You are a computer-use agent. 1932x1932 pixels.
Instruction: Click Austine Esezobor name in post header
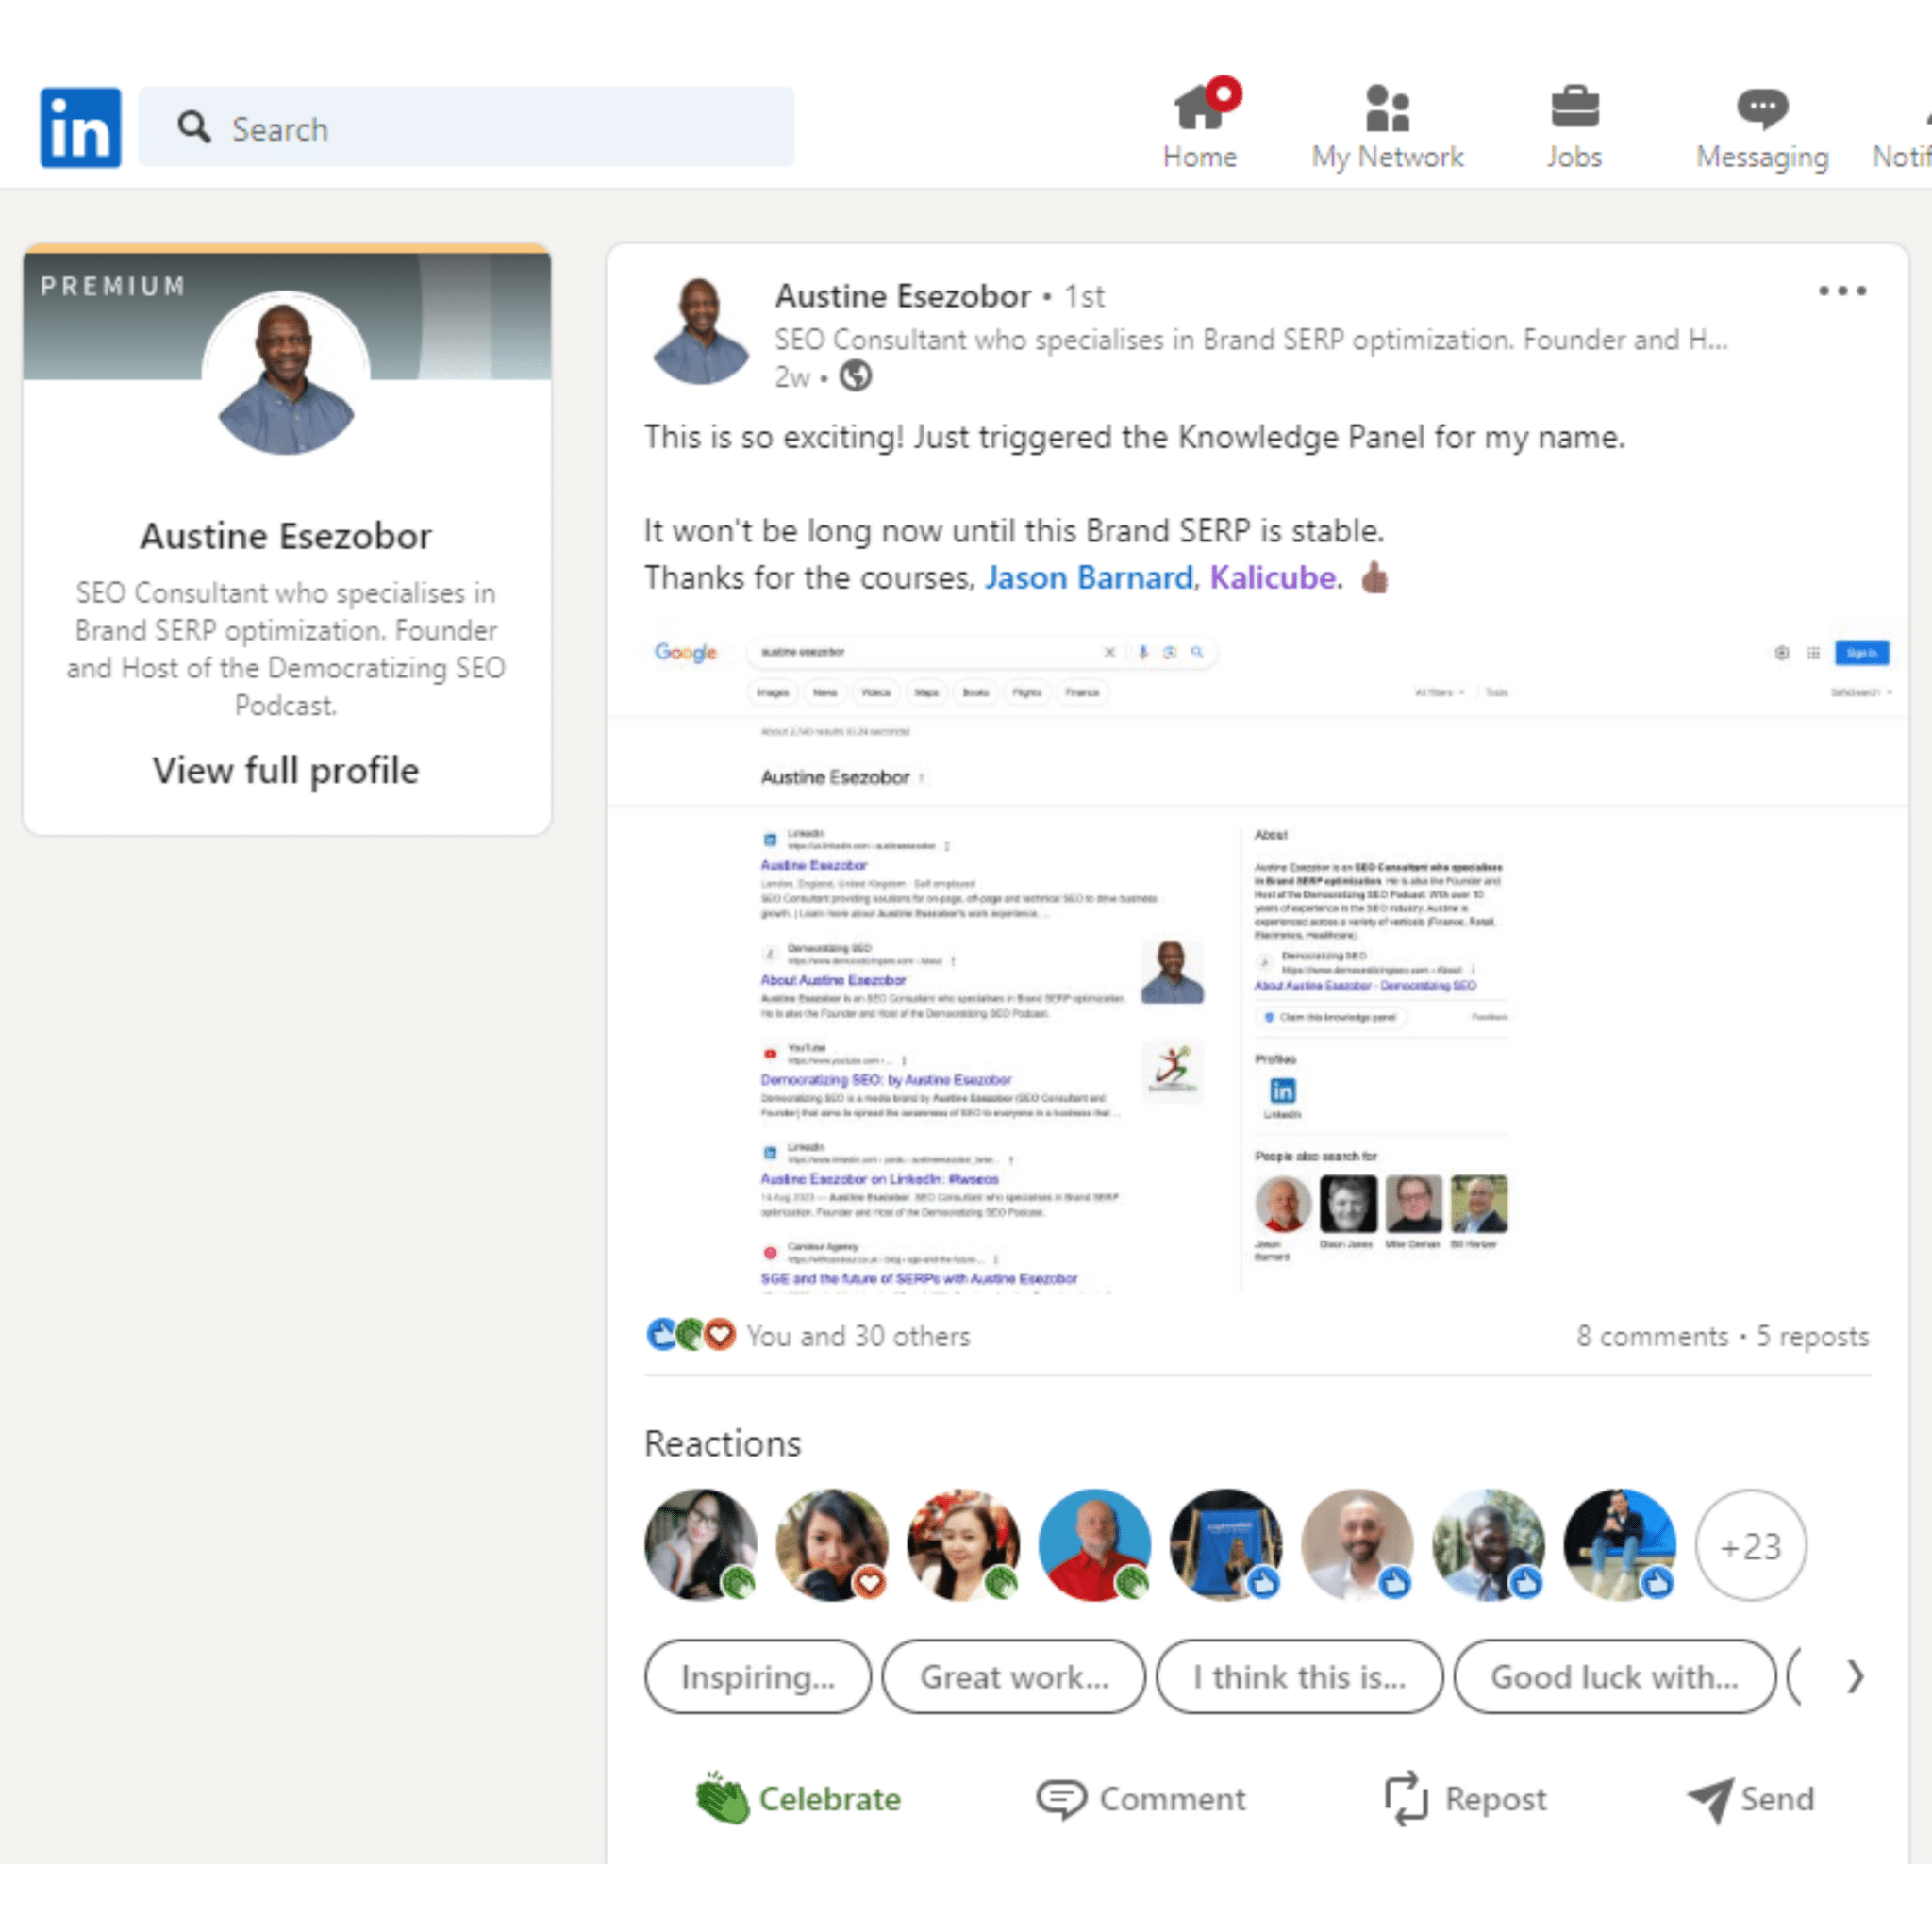(x=902, y=296)
